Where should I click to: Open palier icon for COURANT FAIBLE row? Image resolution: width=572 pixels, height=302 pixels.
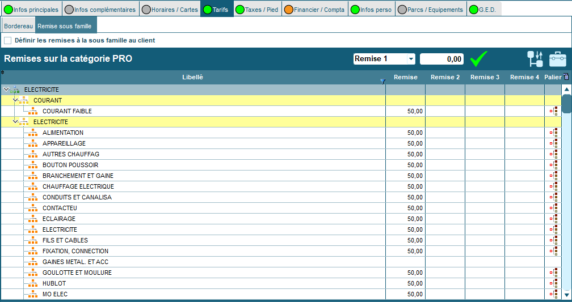pyautogui.click(x=553, y=111)
